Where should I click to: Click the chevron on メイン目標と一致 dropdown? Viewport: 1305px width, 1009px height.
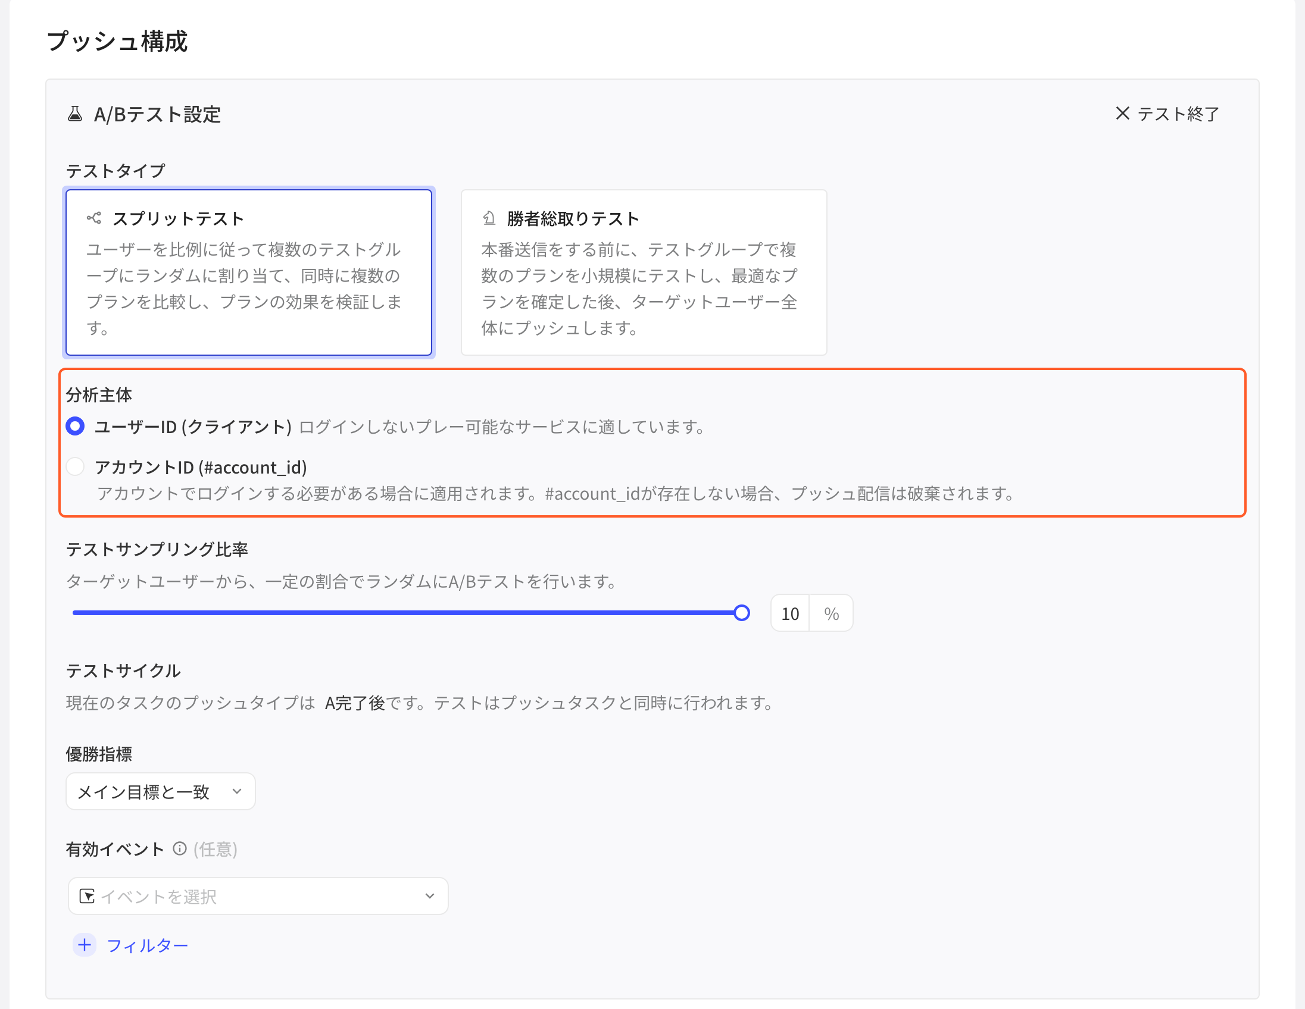(237, 791)
